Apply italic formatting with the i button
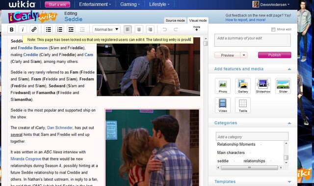The height and width of the screenshot is (186, 314). (23, 30)
